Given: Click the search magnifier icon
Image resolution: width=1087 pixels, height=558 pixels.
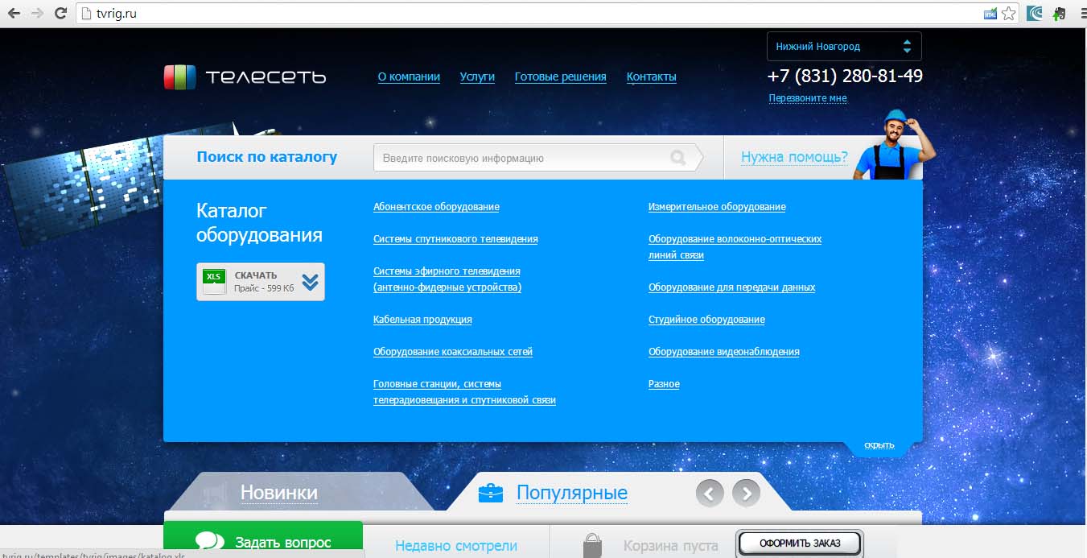Looking at the screenshot, I should click(678, 158).
